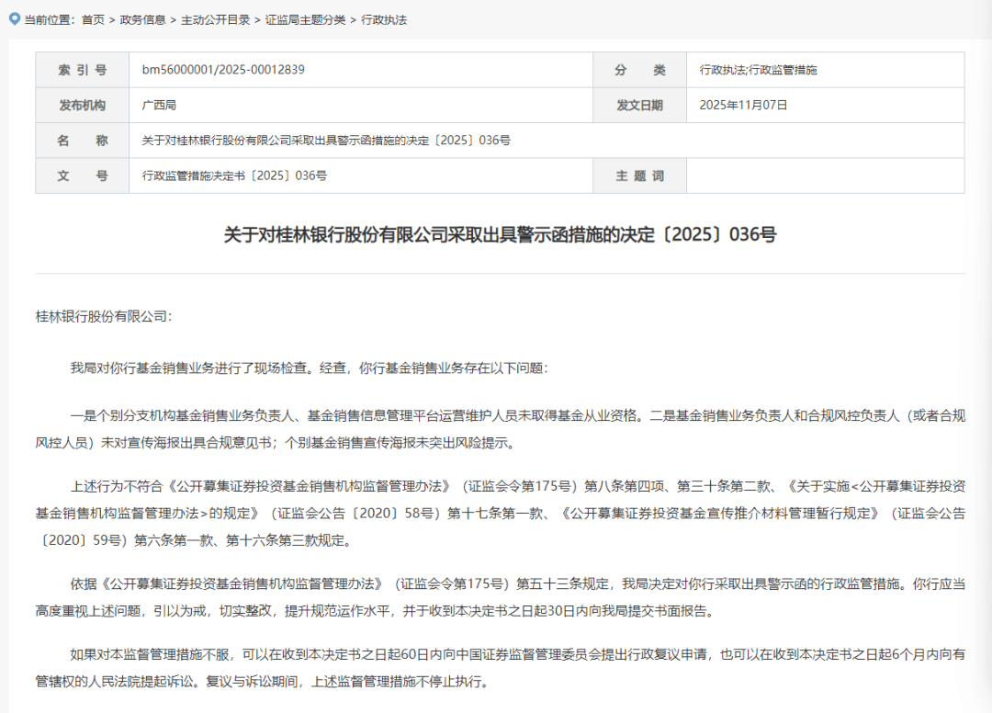Click the location pin icon in breadcrumb
The image size is (992, 713).
pyautogui.click(x=13, y=18)
